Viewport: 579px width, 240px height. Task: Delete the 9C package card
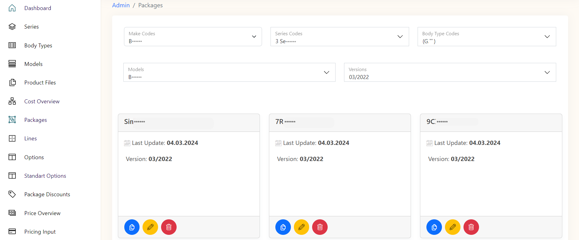click(x=471, y=227)
